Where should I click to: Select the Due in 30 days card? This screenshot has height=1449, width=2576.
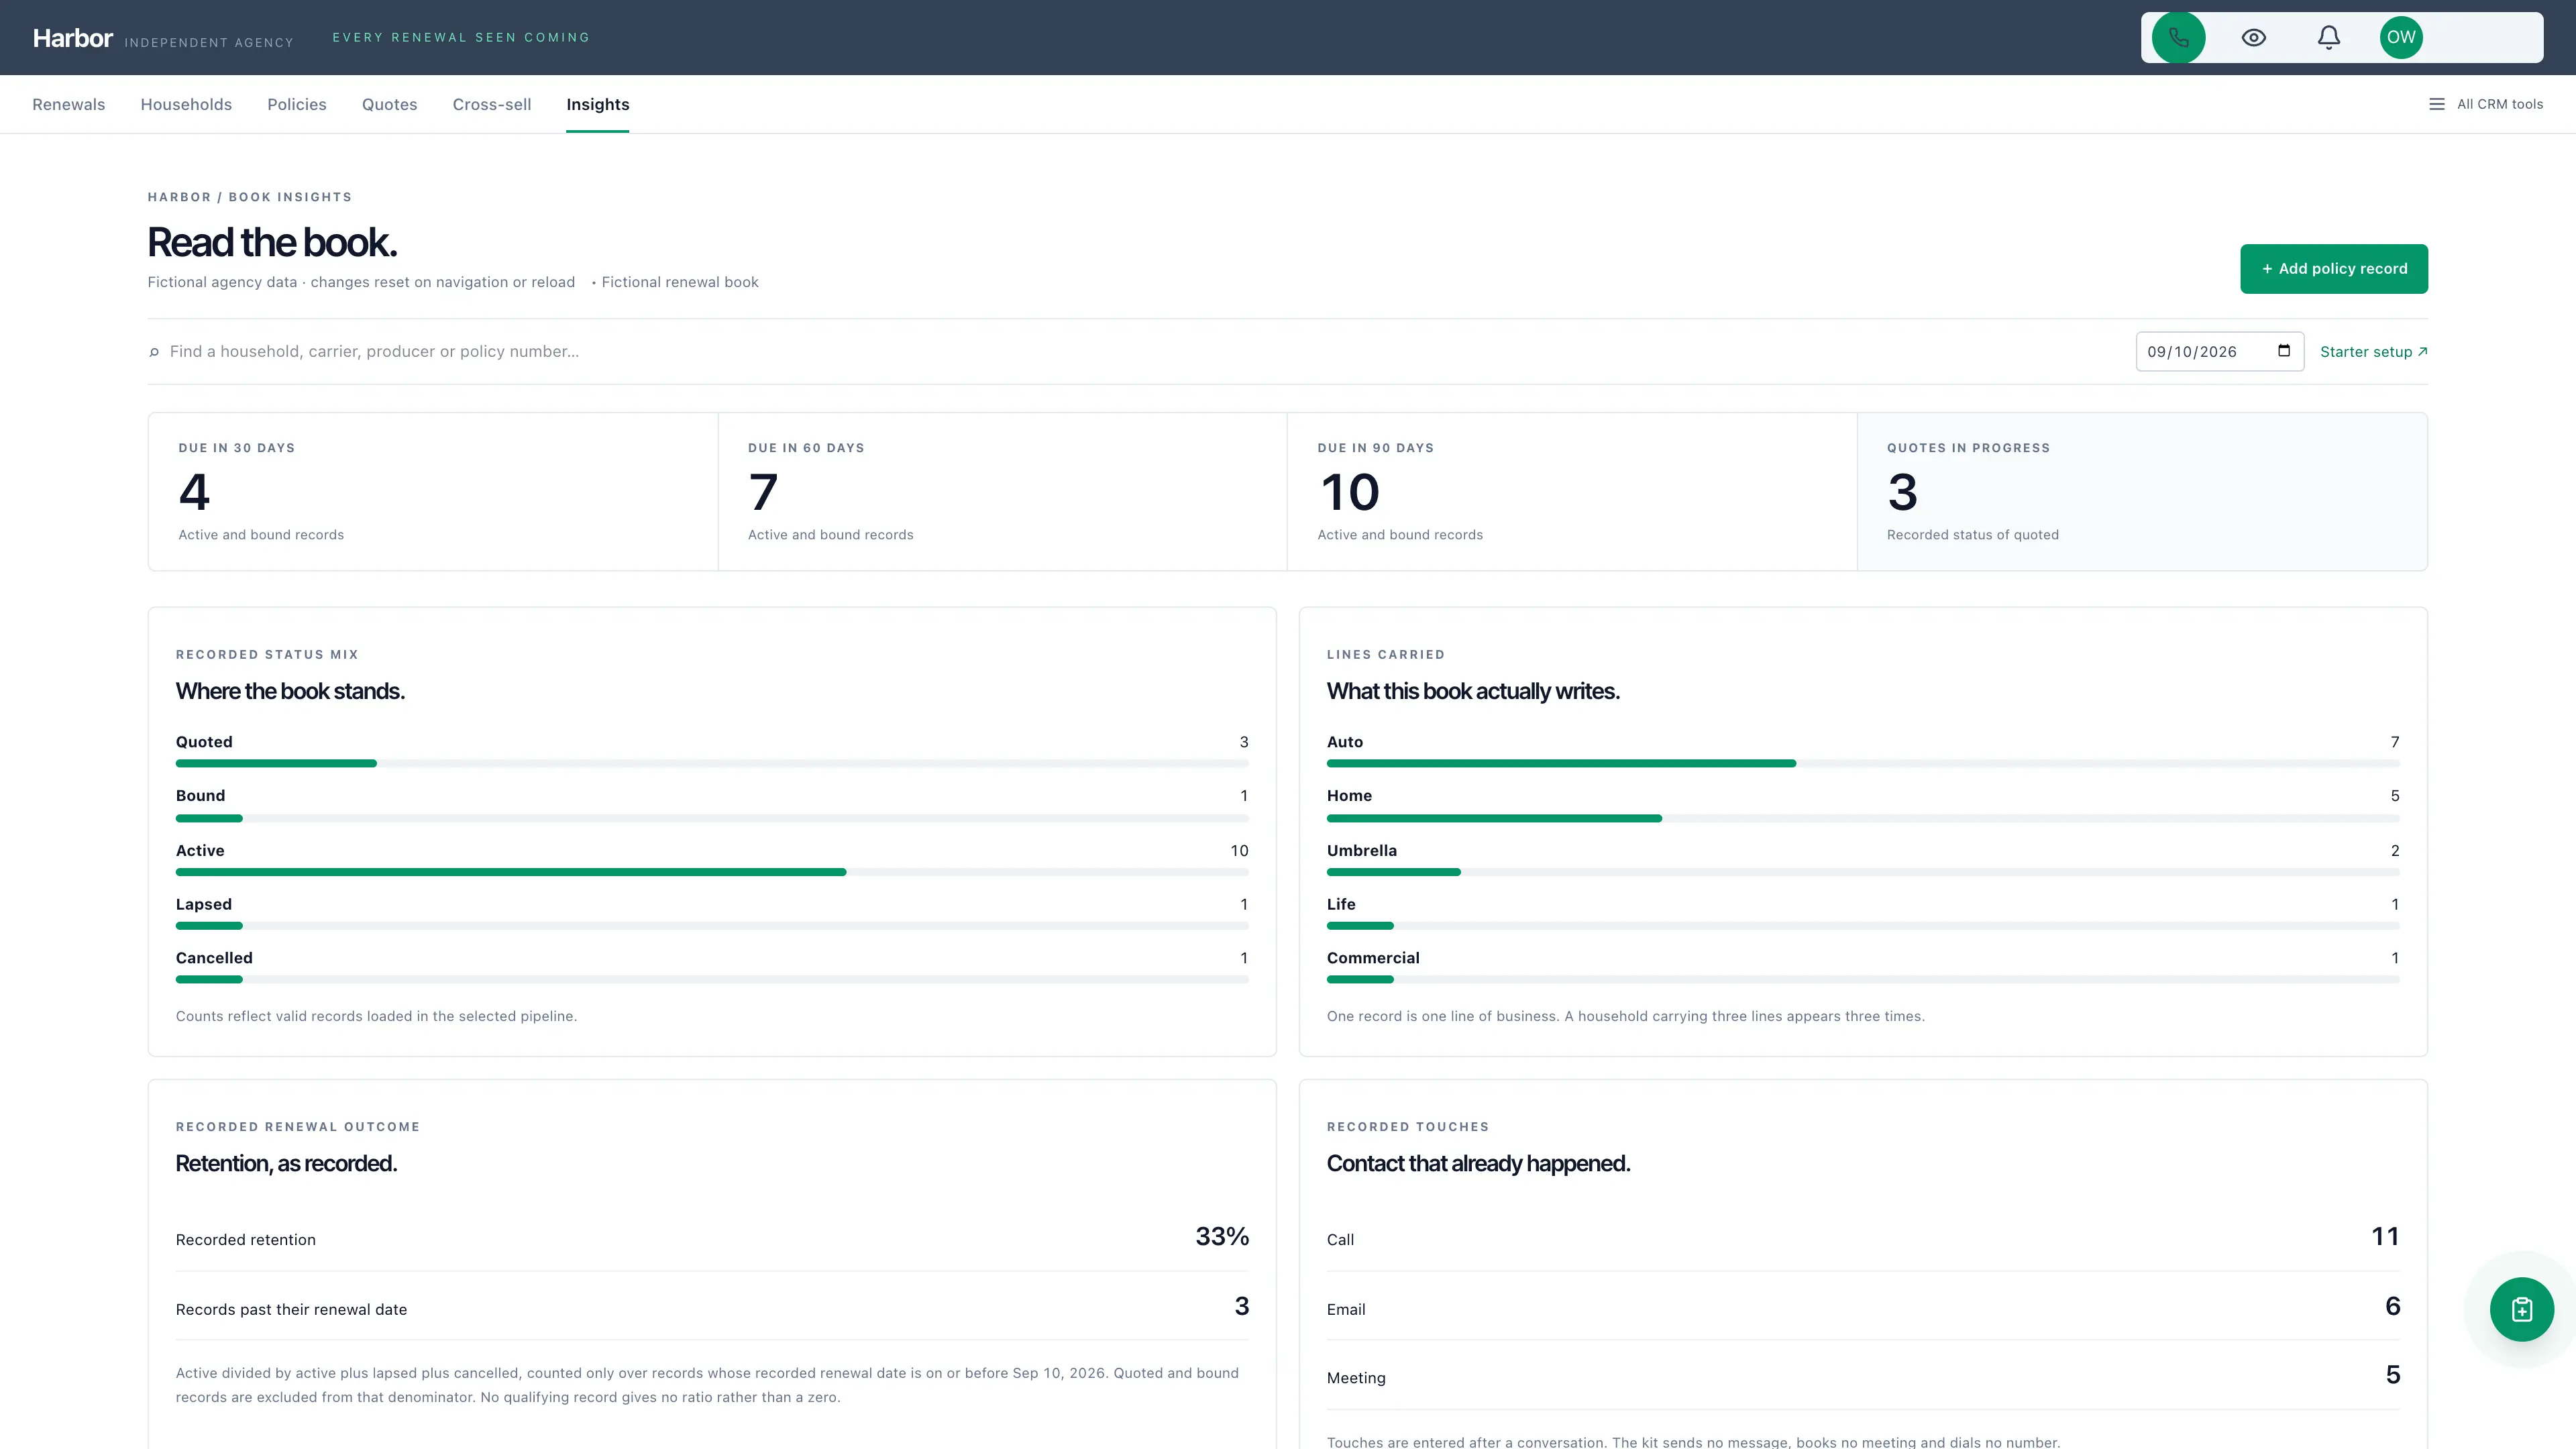[433, 492]
